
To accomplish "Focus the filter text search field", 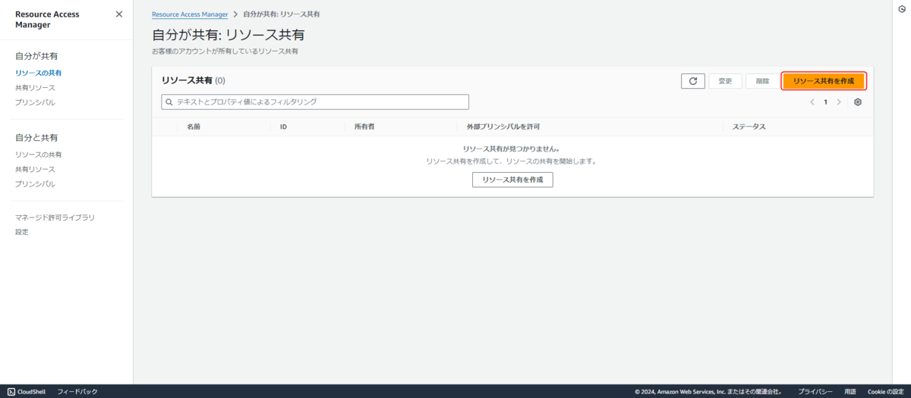I will click(315, 102).
